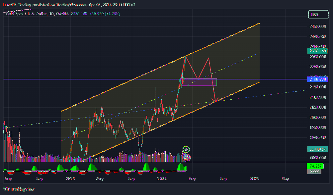Click the 2150.000 price axis label

318,87
